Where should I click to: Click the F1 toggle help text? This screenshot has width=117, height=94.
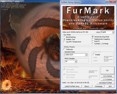(x=5, y=10)
